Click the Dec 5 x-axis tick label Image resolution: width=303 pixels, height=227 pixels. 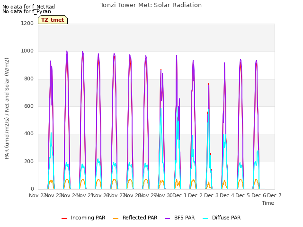pos(243,195)
